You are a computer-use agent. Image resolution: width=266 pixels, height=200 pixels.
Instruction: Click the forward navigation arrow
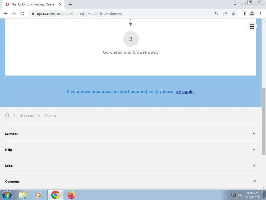click(14, 14)
